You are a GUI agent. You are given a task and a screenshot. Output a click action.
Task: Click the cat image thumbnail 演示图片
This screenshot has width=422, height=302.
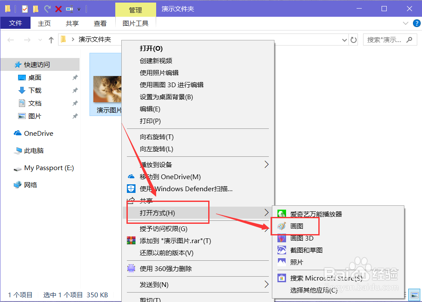(107, 89)
